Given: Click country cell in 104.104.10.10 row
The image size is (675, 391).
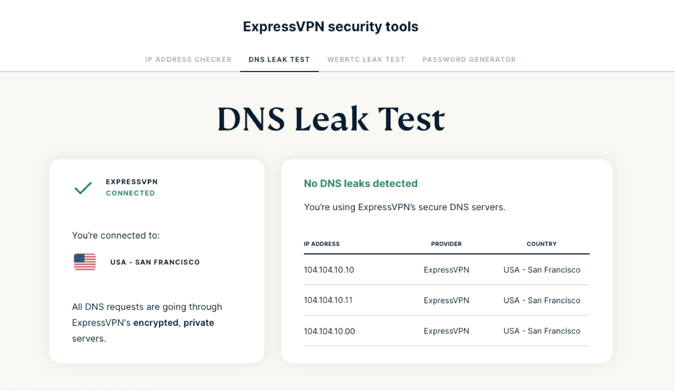Looking at the screenshot, I should tap(542, 270).
